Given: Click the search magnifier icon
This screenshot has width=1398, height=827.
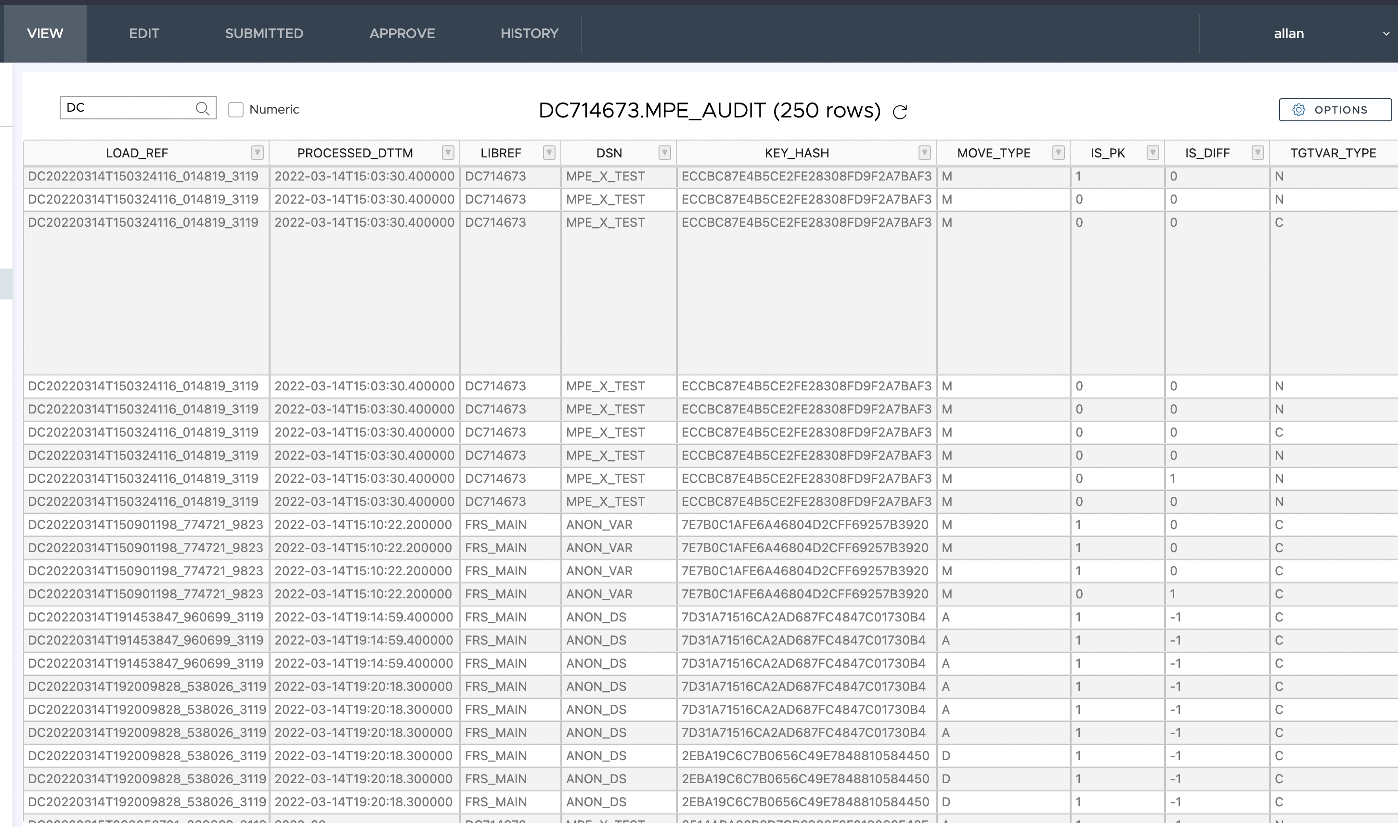Looking at the screenshot, I should click(x=203, y=108).
